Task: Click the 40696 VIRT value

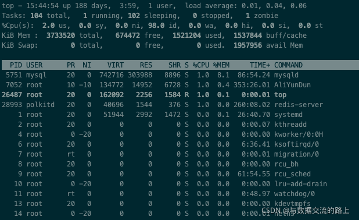Action: 113,105
